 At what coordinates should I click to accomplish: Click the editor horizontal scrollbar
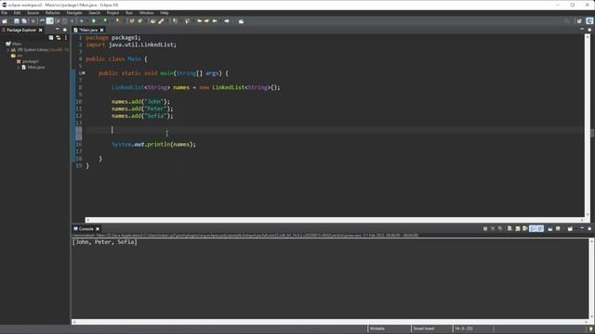point(335,220)
